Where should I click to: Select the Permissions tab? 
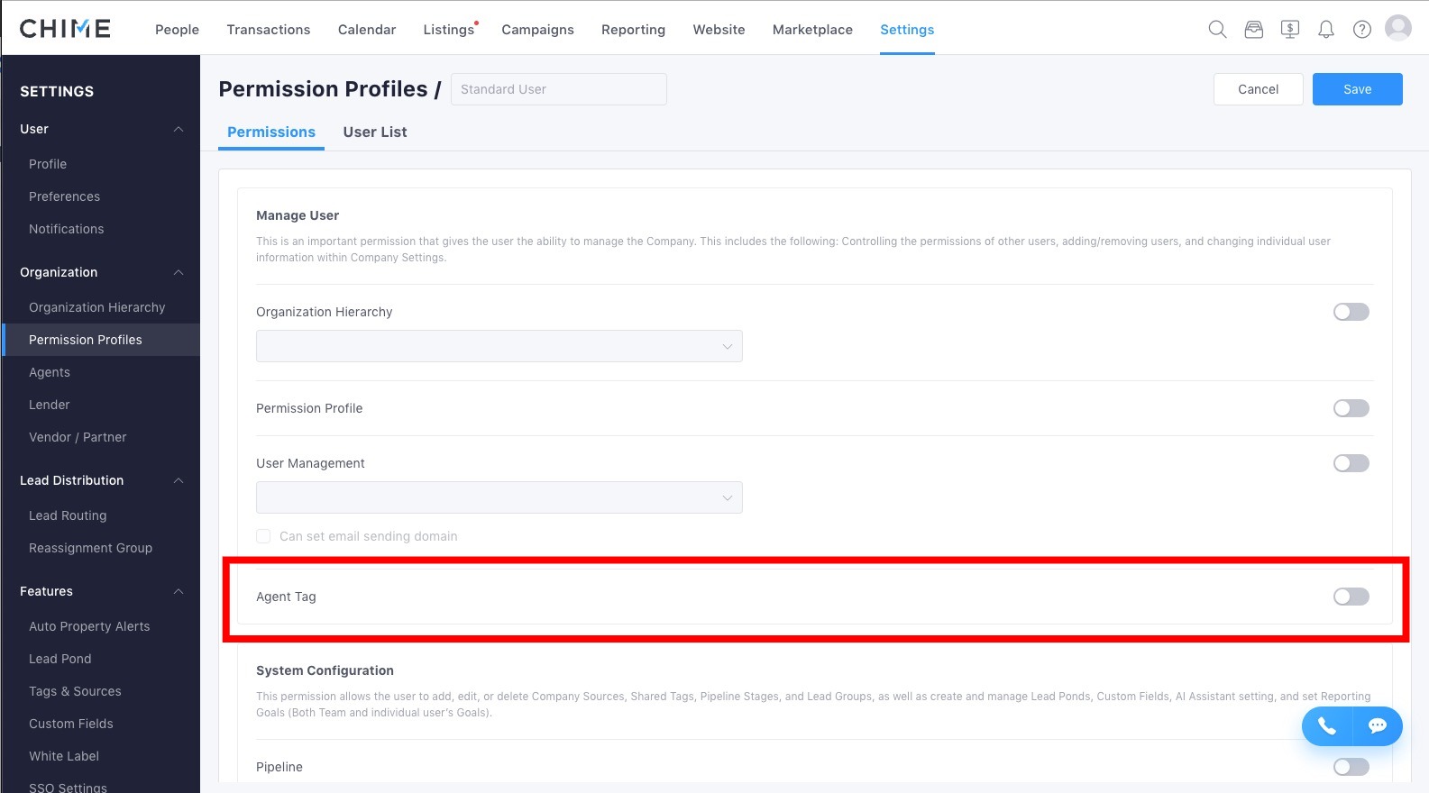(x=271, y=132)
